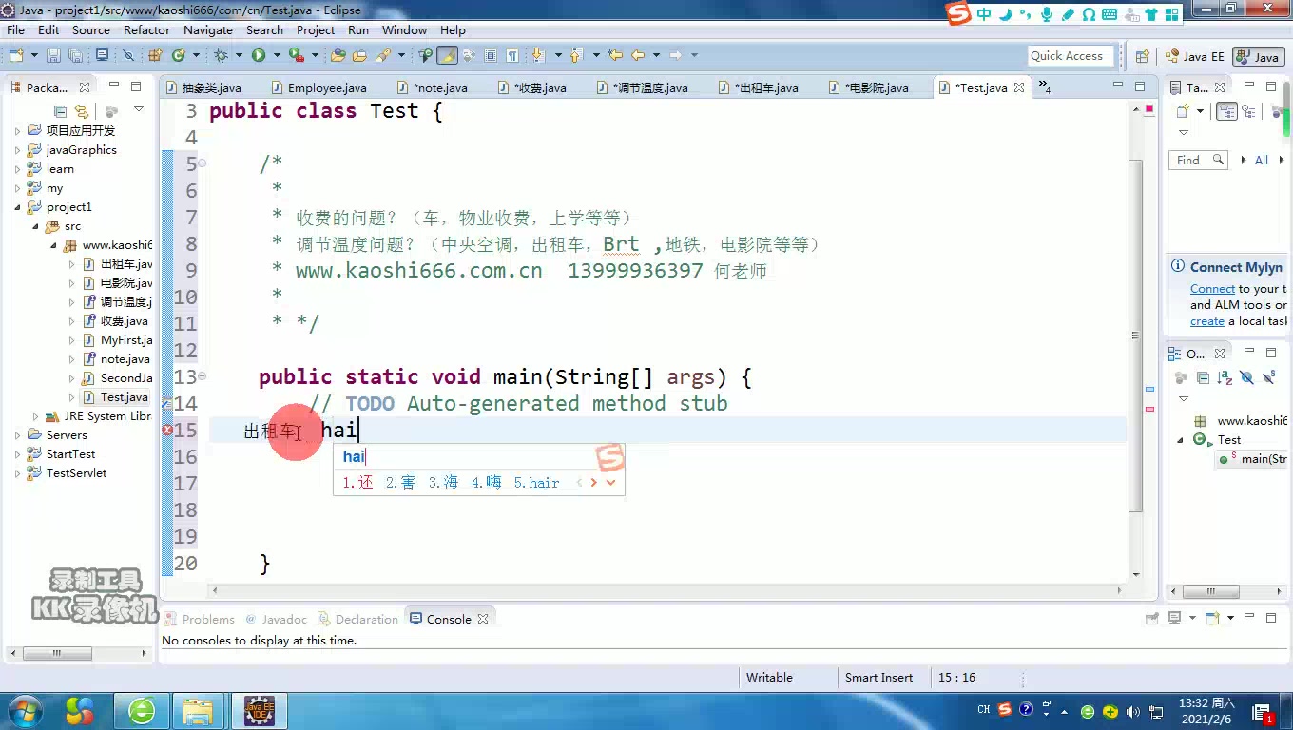Toggle Scheduled view in Task List

(x=1249, y=111)
